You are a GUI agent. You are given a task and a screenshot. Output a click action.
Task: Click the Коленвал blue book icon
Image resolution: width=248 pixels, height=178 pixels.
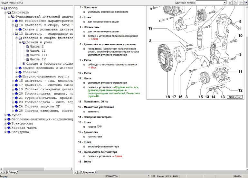click(20, 72)
